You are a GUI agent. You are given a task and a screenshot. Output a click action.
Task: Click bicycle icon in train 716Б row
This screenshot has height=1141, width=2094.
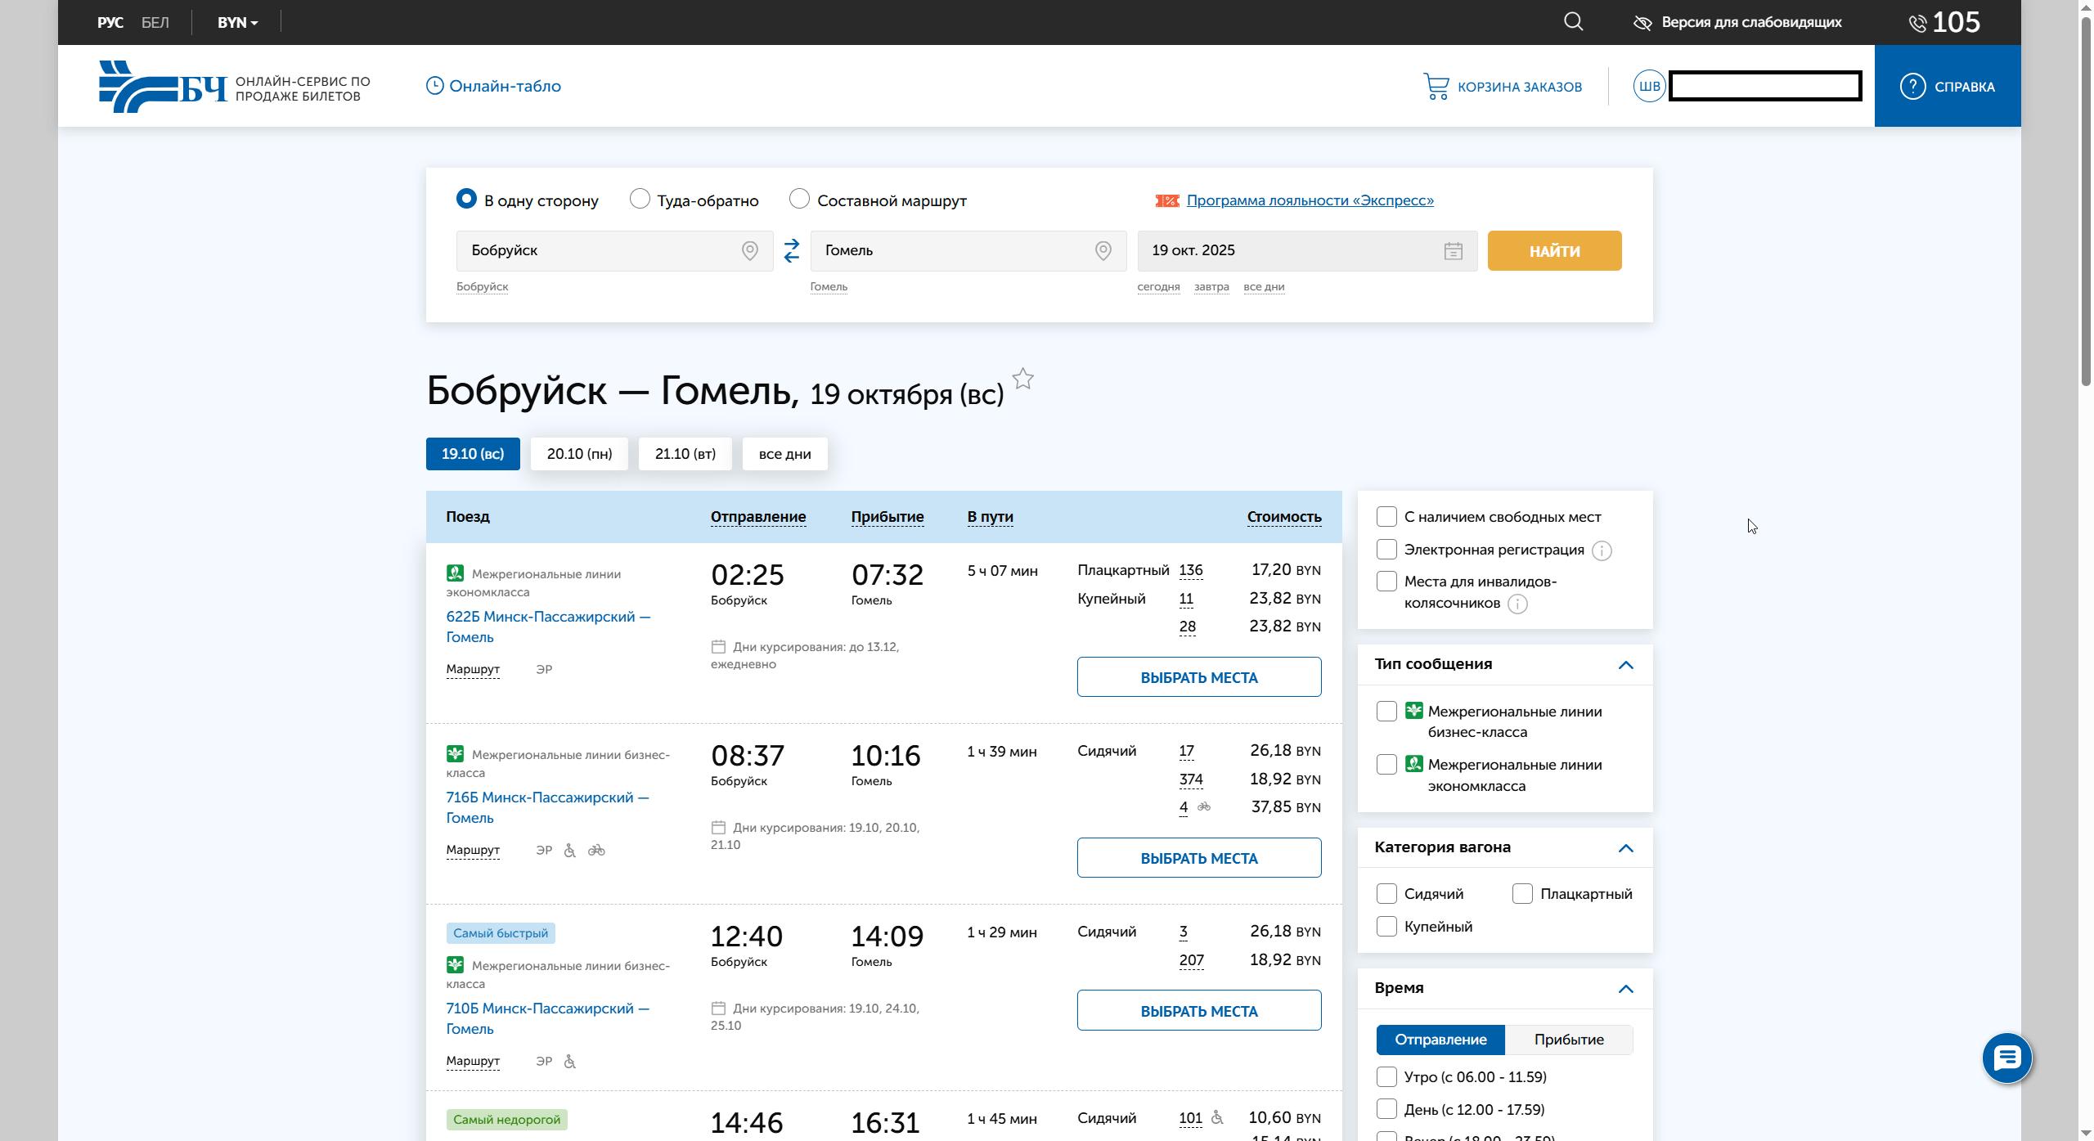(596, 851)
